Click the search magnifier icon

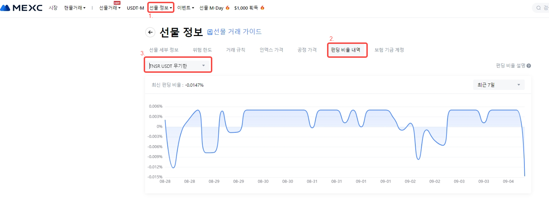pos(539,7)
